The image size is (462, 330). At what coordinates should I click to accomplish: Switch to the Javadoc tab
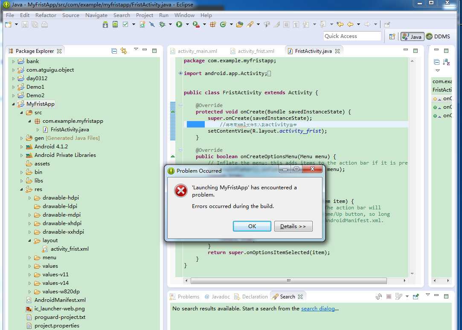pos(217,297)
